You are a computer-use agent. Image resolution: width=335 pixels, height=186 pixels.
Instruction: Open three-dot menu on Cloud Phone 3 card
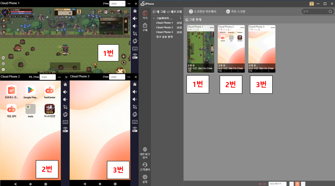click(x=273, y=28)
